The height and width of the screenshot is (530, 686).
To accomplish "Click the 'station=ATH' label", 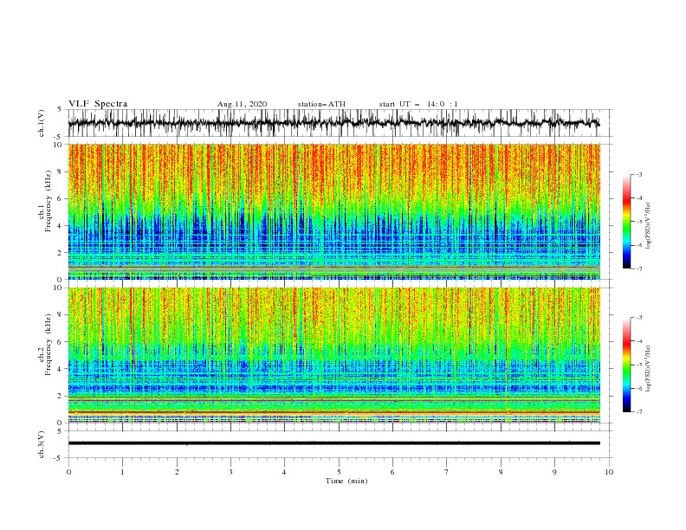I will (x=321, y=104).
